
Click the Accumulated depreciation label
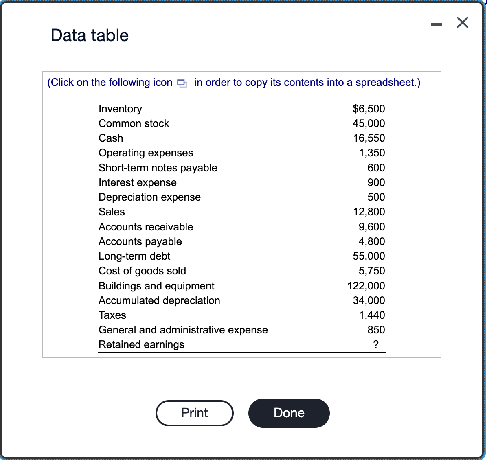[159, 300]
